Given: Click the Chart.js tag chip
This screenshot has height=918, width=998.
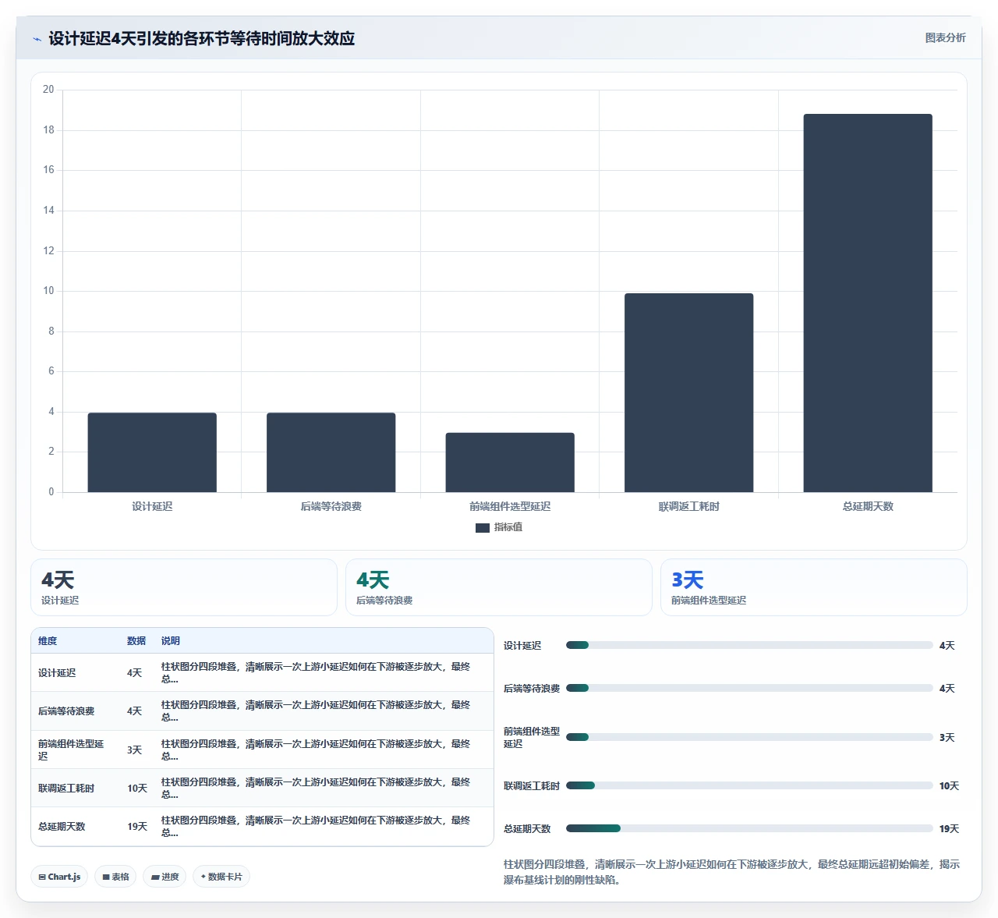Looking at the screenshot, I should point(59,877).
